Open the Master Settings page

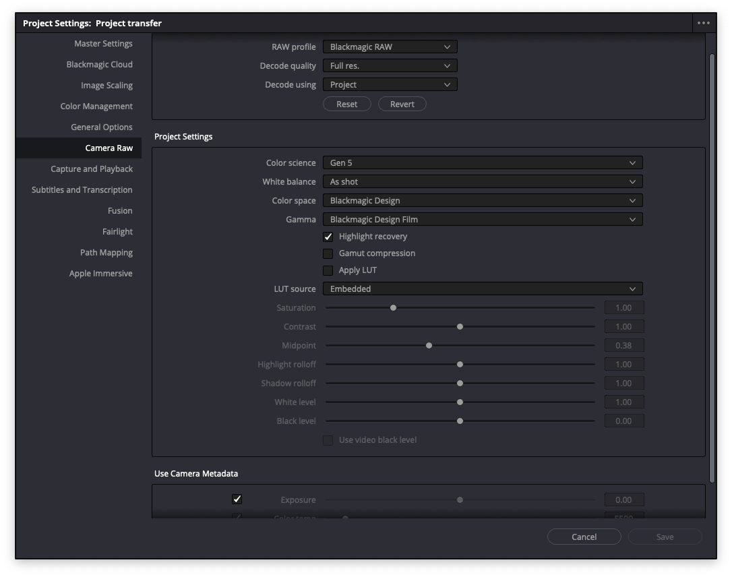coord(104,43)
